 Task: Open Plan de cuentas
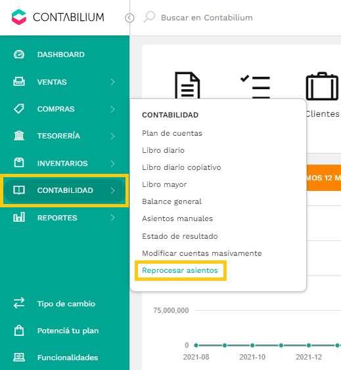tap(172, 133)
